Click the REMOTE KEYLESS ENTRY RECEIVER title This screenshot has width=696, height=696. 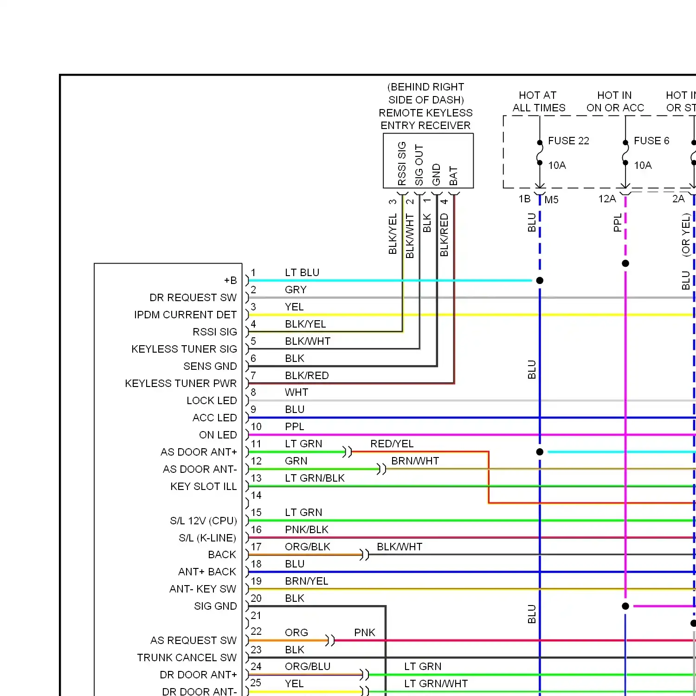point(425,119)
